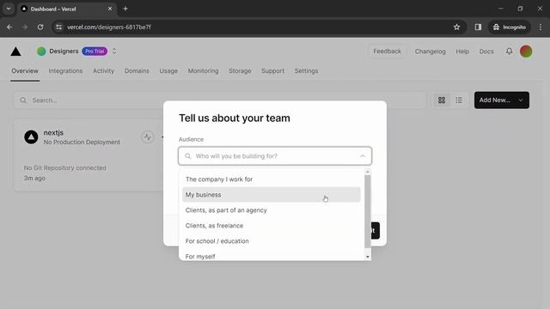
Task: Open the team switcher chevrons
Action: (x=114, y=51)
